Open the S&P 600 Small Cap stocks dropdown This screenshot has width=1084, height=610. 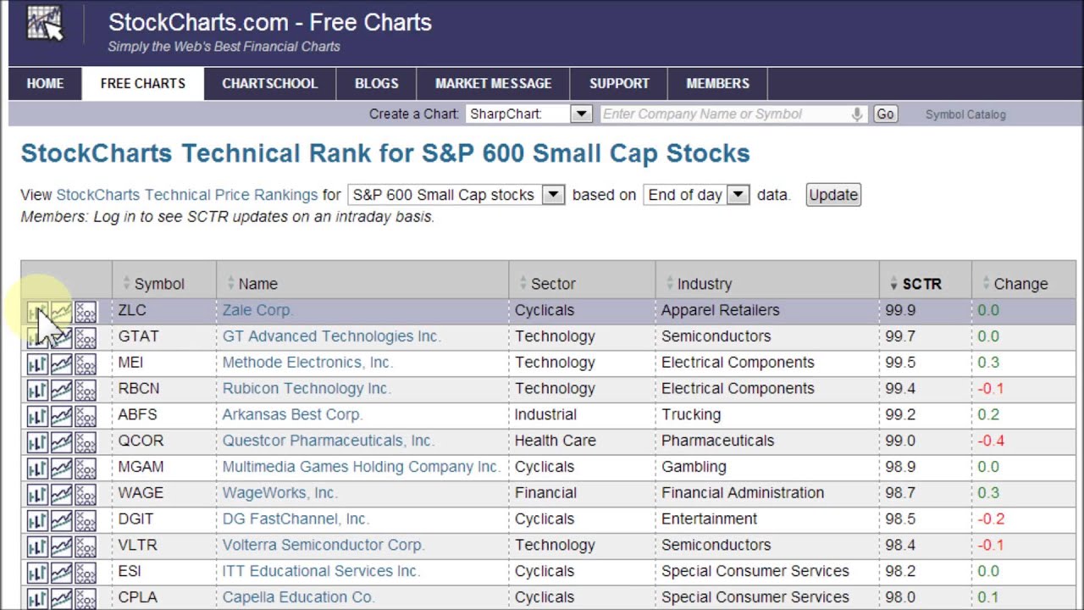pos(456,195)
